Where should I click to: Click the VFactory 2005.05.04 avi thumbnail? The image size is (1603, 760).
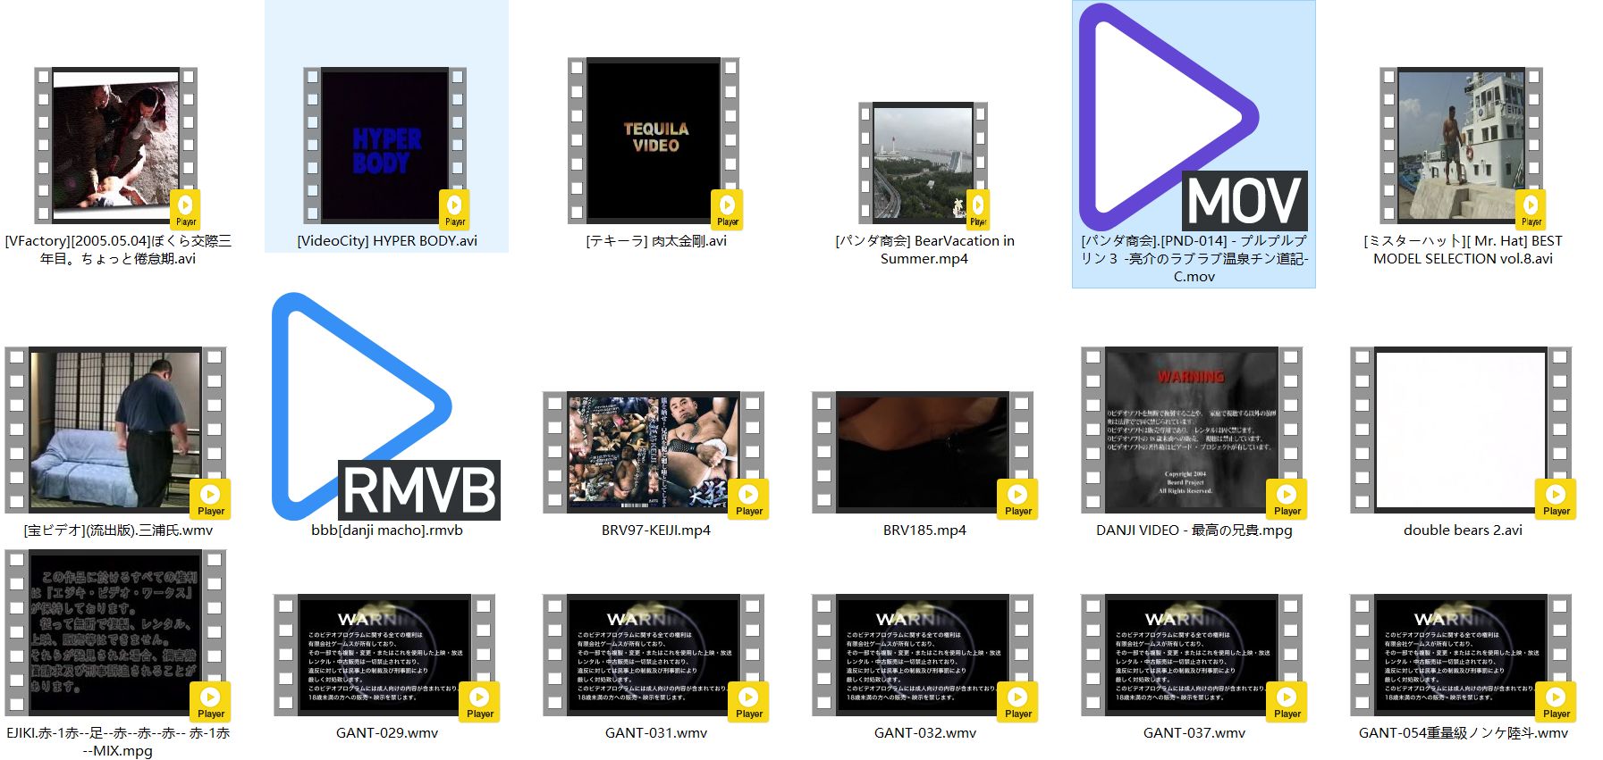[x=116, y=145]
